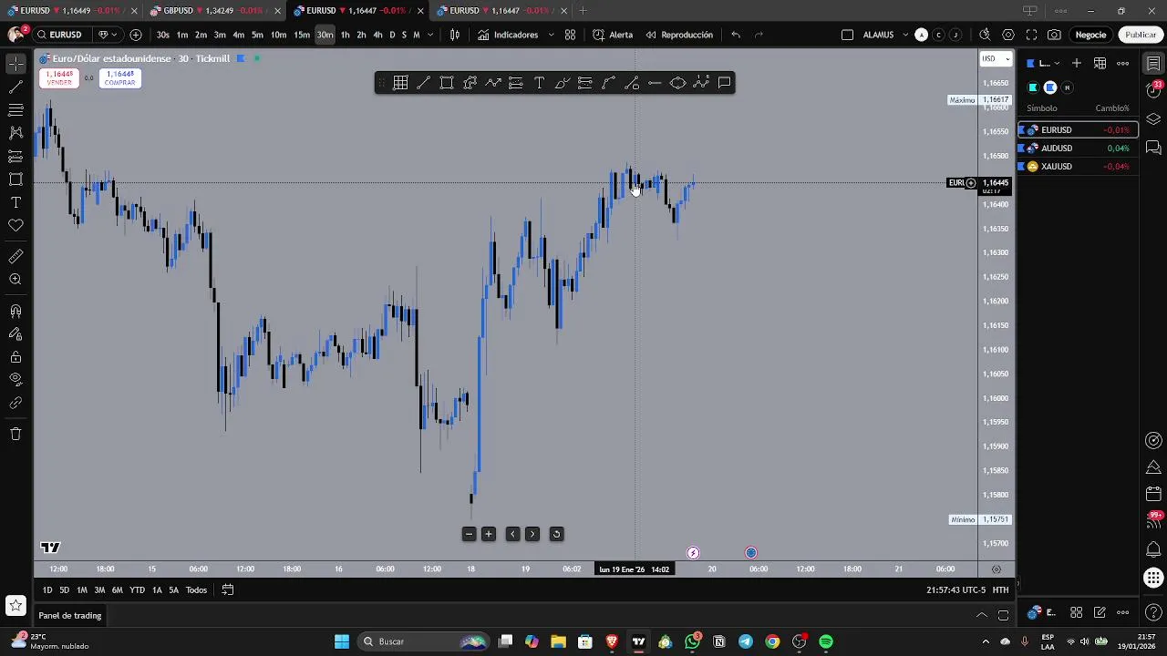
Task: Open notifications bell in right sidebar
Action: tap(1153, 549)
